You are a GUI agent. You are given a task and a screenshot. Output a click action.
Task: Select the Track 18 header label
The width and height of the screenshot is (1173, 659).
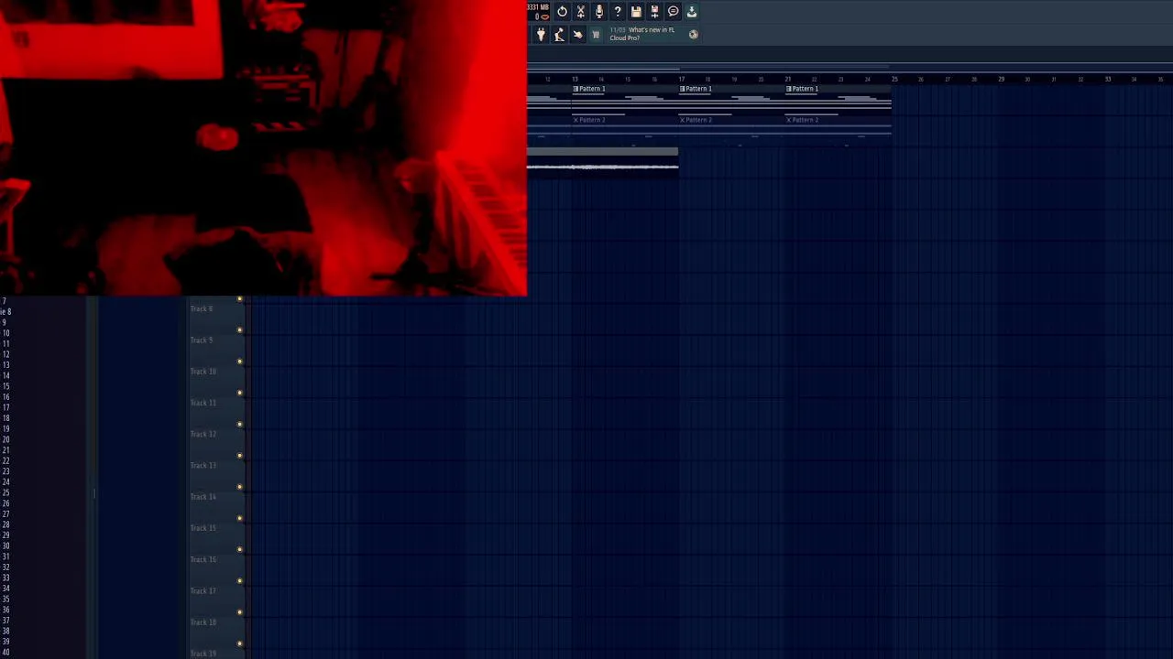coord(203,622)
